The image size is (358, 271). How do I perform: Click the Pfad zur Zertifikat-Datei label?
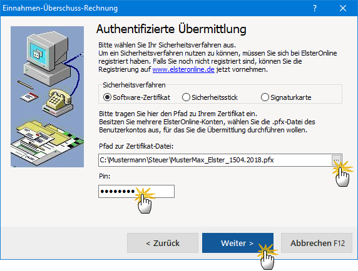[136, 146]
